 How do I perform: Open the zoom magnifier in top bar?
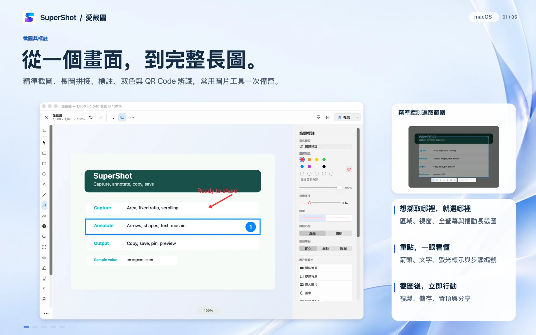tap(112, 117)
